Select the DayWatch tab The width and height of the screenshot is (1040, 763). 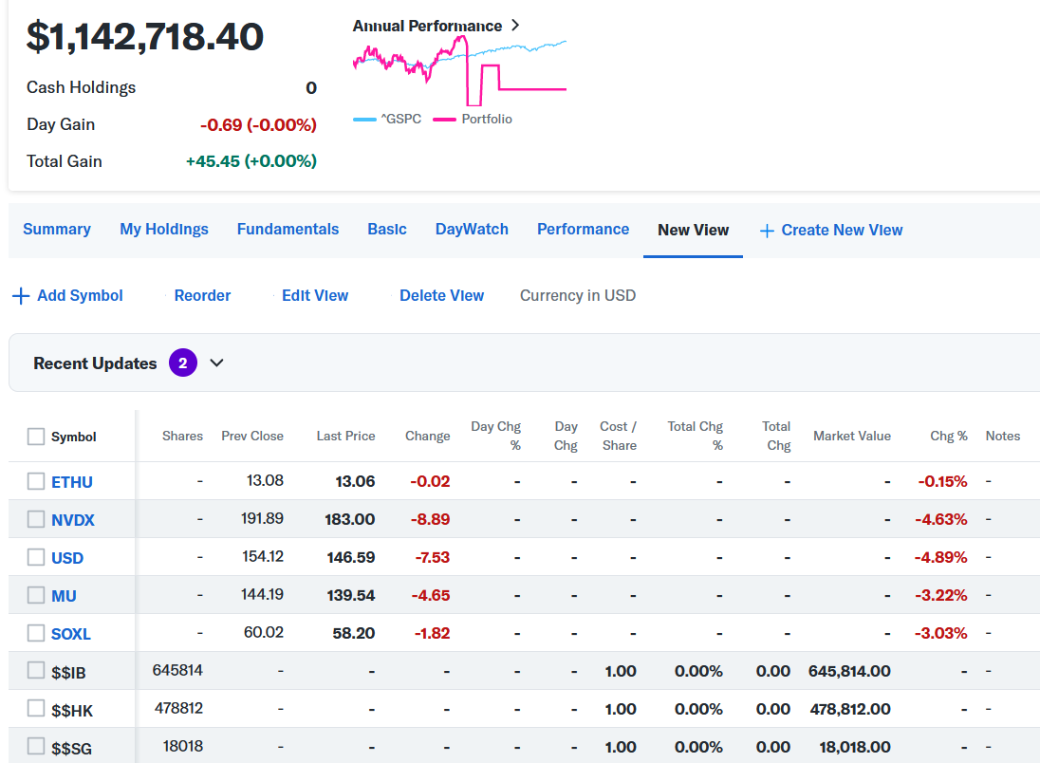[x=472, y=230]
